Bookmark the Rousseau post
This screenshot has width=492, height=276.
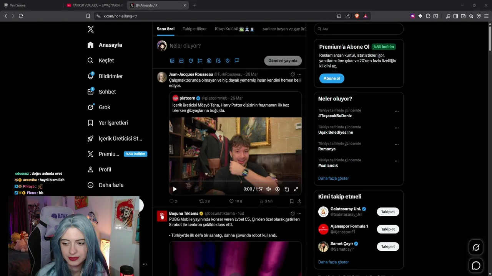[x=292, y=201]
